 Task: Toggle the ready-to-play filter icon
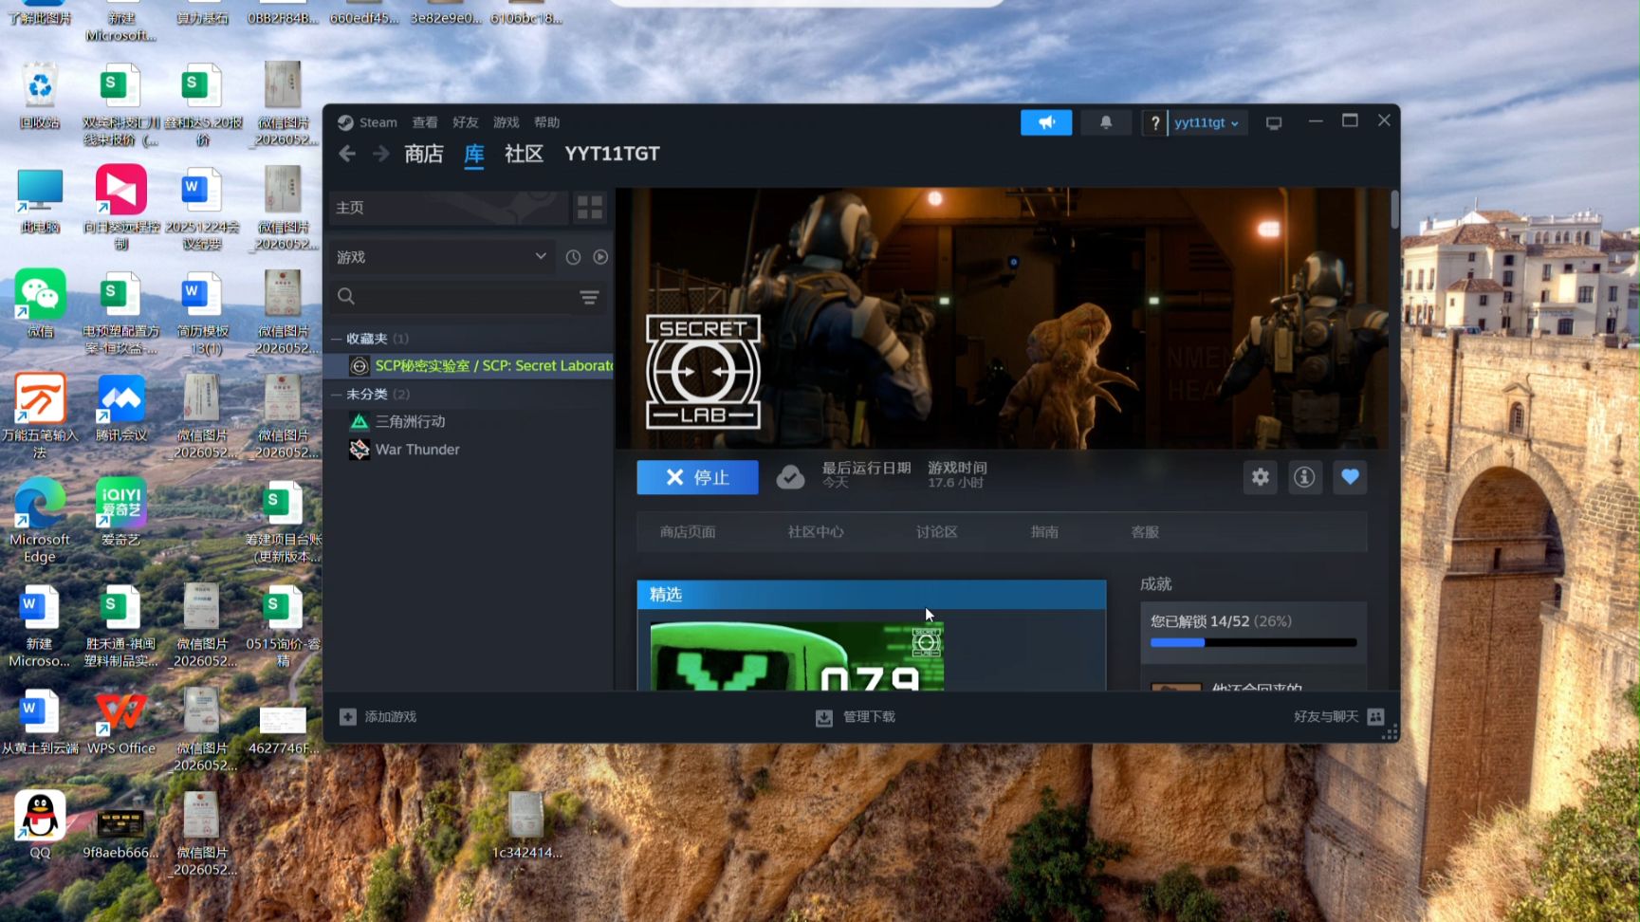[x=600, y=257]
